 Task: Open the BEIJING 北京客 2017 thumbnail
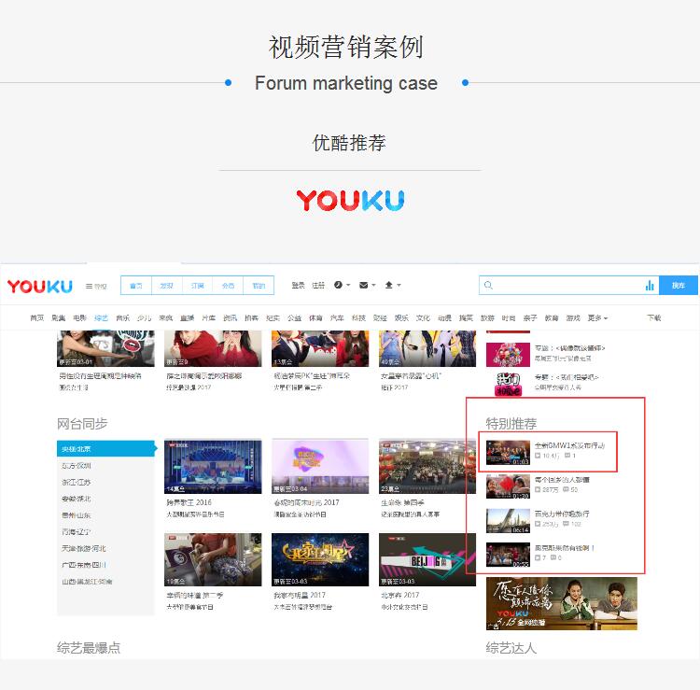(x=427, y=559)
